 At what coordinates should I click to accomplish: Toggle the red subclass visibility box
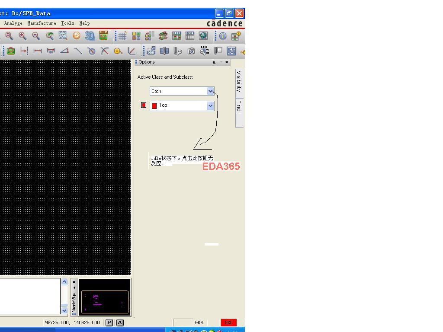tap(144, 105)
